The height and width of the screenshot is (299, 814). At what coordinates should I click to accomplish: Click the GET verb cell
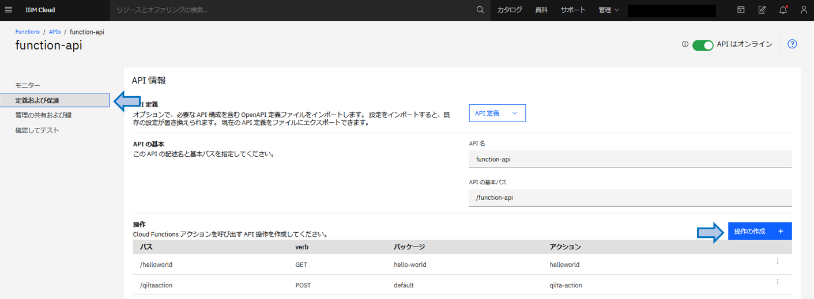pos(302,264)
